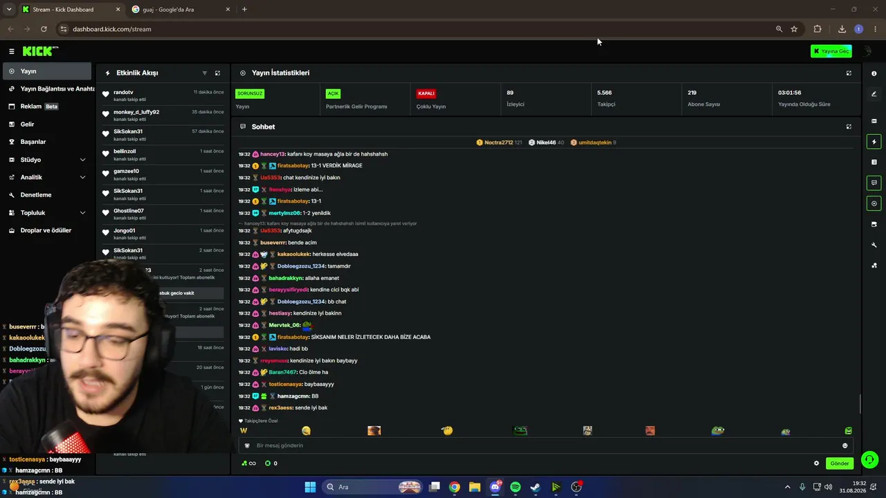The width and height of the screenshot is (886, 498).
Task: Click the three-dots cluster icon in right sidebar
Action: click(874, 265)
